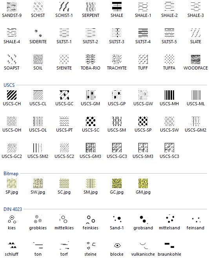This screenshot has height=260, width=209.
Task: Choose the feinkies symbol
Action: (x=91, y=219)
